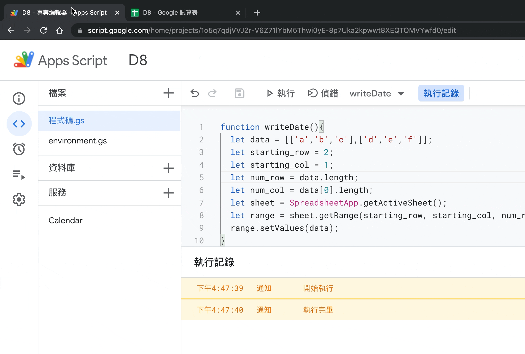Save project with the floppy disk icon

click(240, 93)
